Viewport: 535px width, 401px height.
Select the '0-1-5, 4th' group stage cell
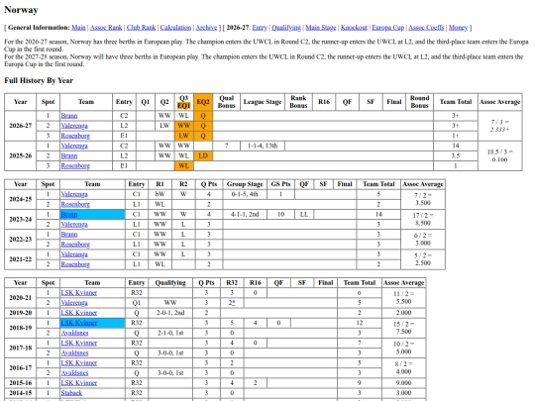pyautogui.click(x=245, y=194)
